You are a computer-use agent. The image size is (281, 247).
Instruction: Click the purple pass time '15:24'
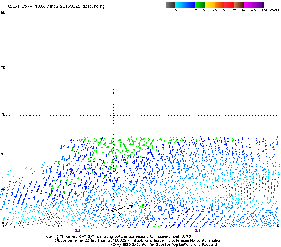(x=77, y=231)
